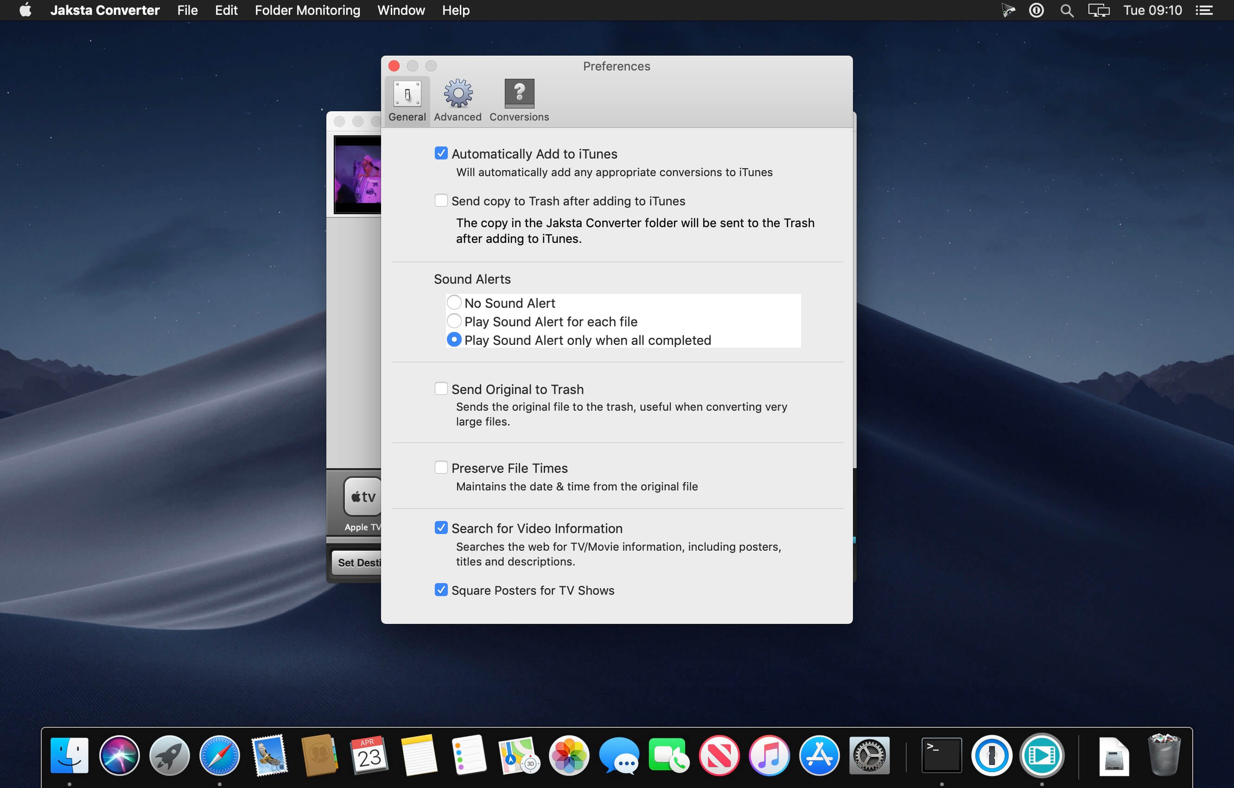Open Spotlight search in menu bar

pyautogui.click(x=1067, y=10)
